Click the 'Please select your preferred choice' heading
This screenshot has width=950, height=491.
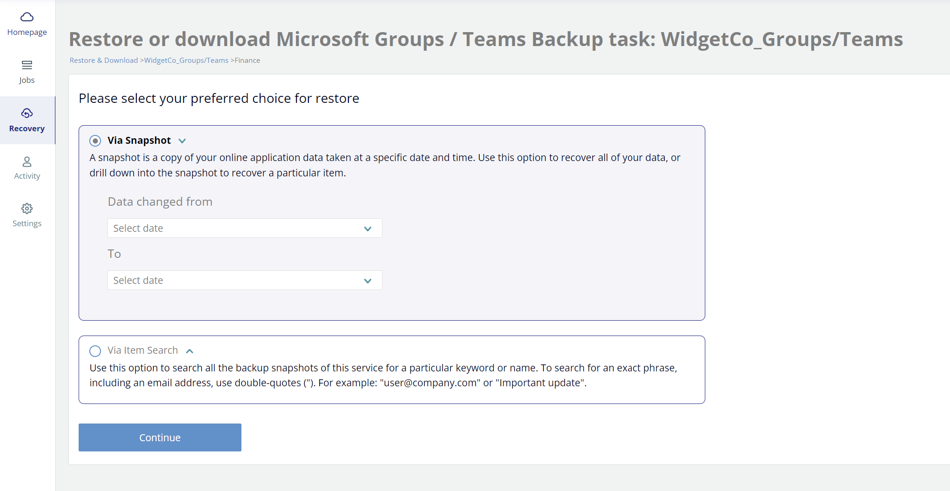coord(219,98)
